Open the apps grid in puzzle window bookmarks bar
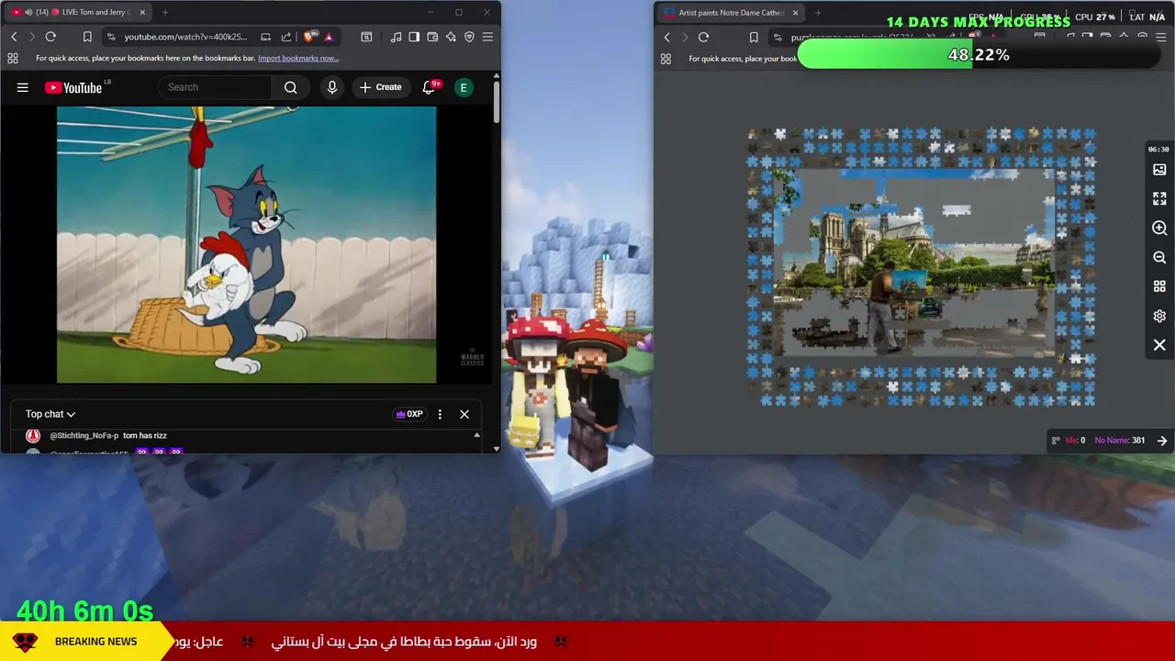 (x=666, y=59)
